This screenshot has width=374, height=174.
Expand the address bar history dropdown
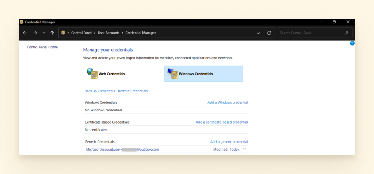[x=258, y=33]
